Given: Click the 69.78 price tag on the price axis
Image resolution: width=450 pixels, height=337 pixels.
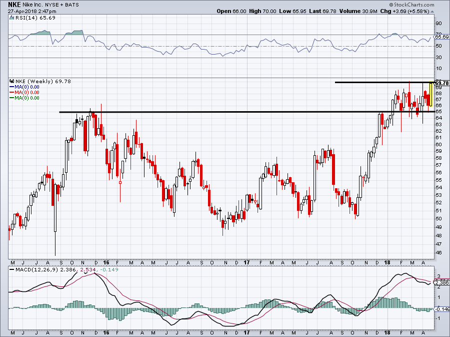Looking at the screenshot, I should coord(441,83).
